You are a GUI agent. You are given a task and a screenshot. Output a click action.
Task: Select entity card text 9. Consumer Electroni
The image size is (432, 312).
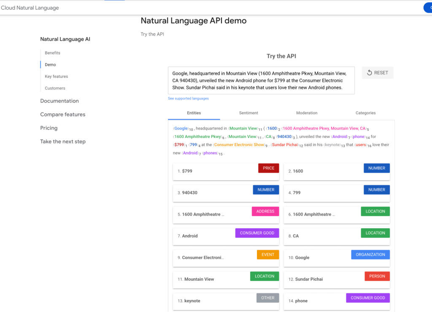coord(200,258)
